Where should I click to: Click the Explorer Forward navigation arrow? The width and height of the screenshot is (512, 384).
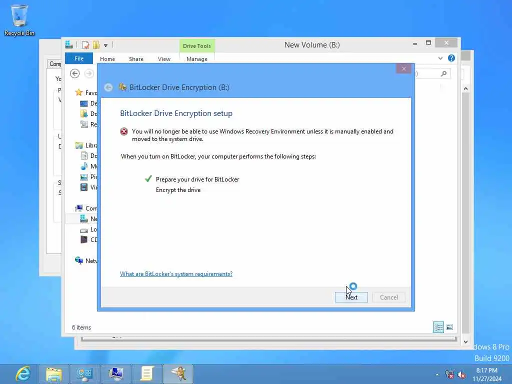(89, 73)
